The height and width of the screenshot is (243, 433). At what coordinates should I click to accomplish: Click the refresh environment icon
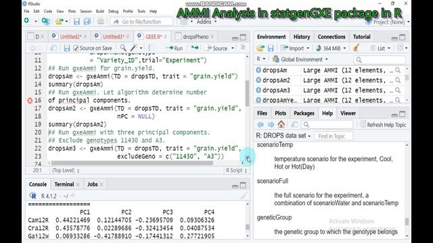pos(400,48)
